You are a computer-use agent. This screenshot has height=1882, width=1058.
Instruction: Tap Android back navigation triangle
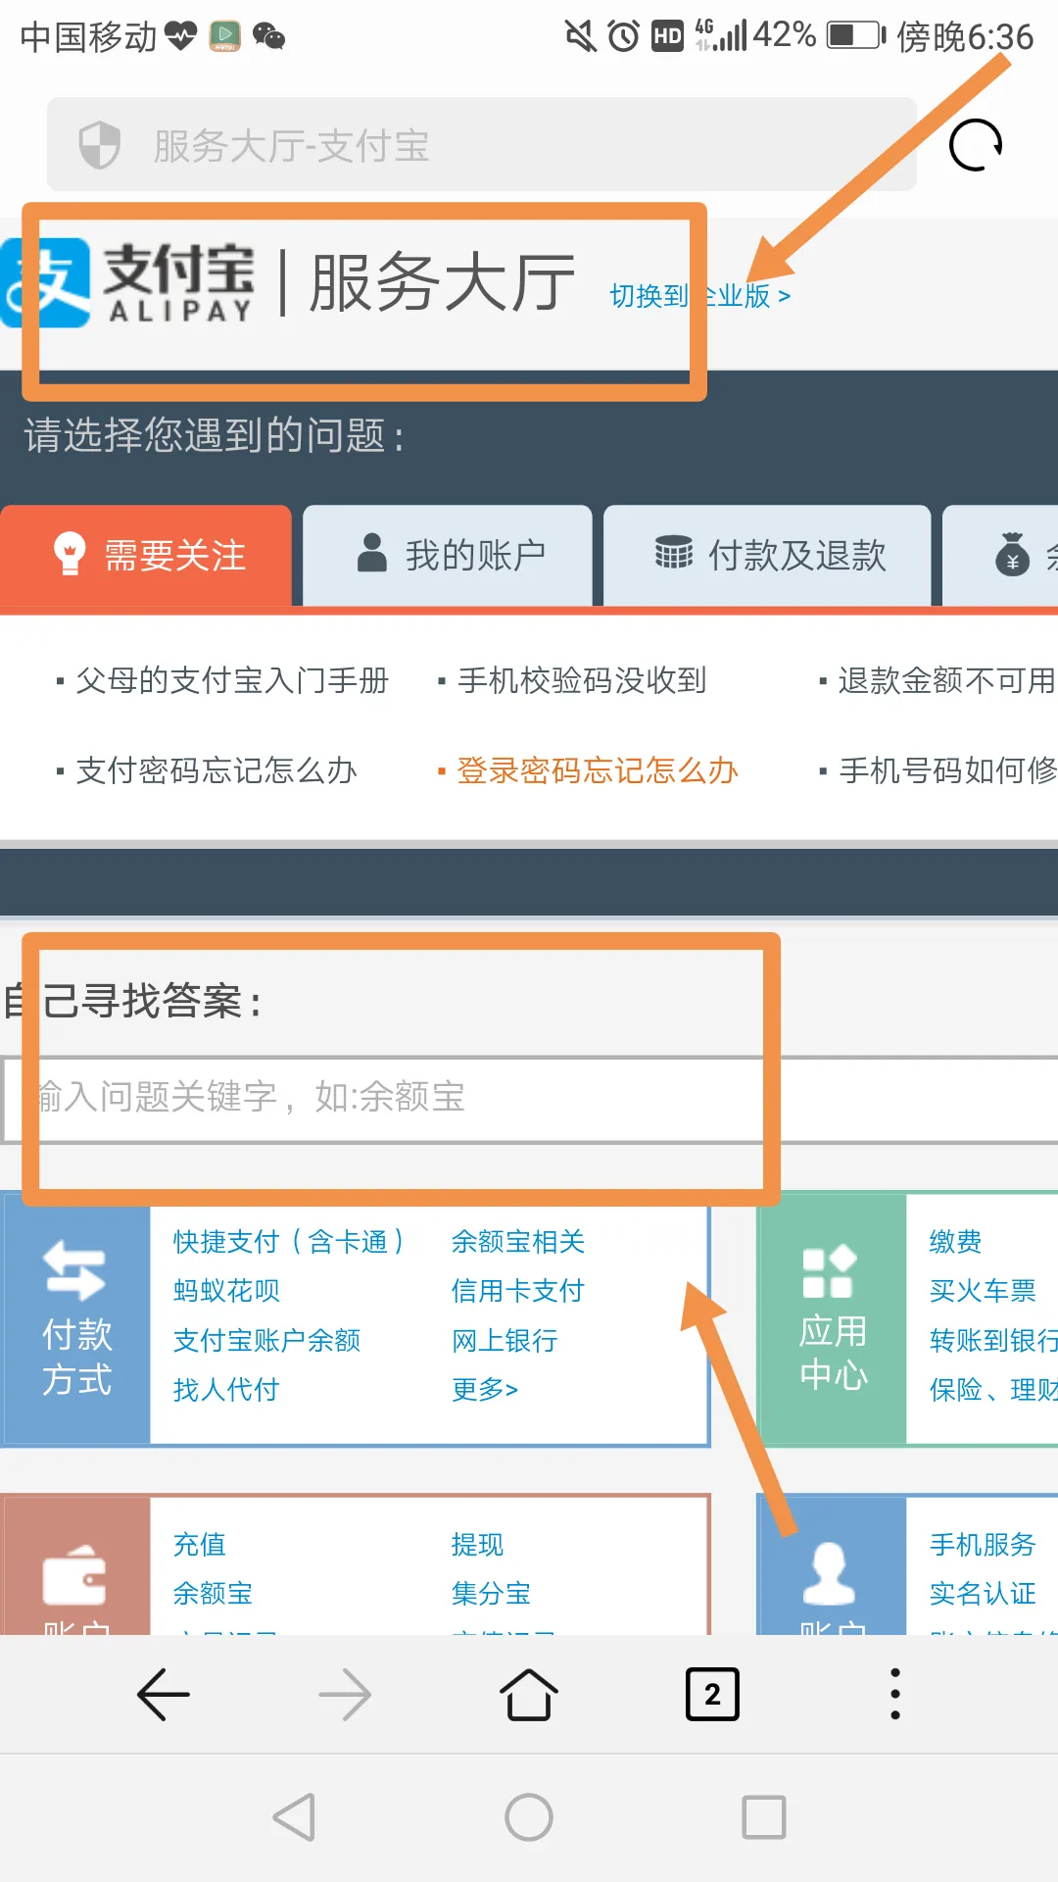294,1817
